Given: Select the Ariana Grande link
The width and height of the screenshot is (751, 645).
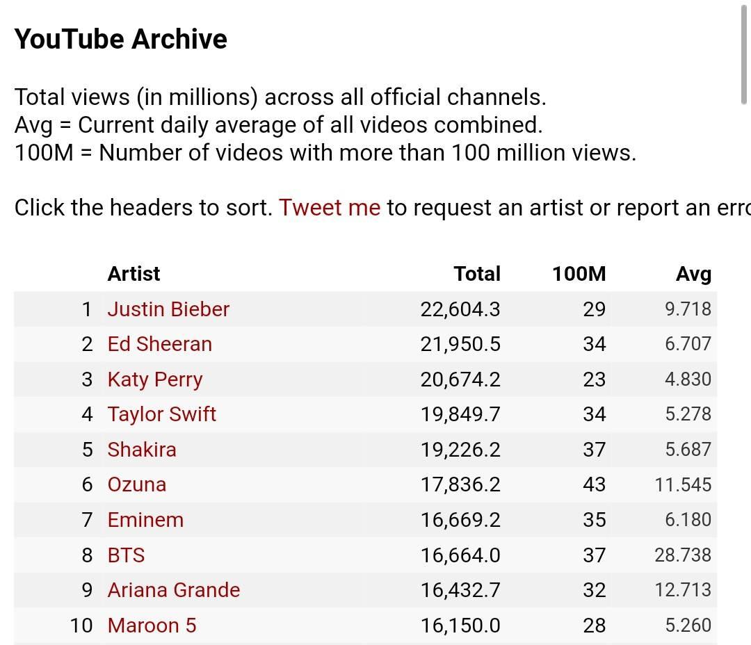Looking at the screenshot, I should [x=173, y=590].
